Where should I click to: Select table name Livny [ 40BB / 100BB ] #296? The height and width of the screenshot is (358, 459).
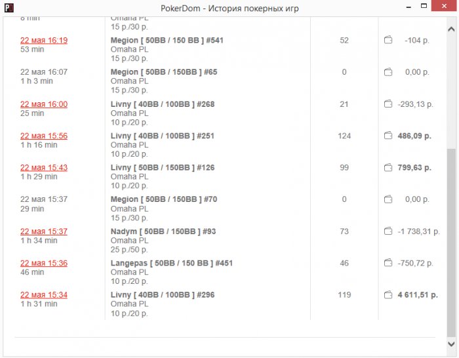pyautogui.click(x=163, y=295)
